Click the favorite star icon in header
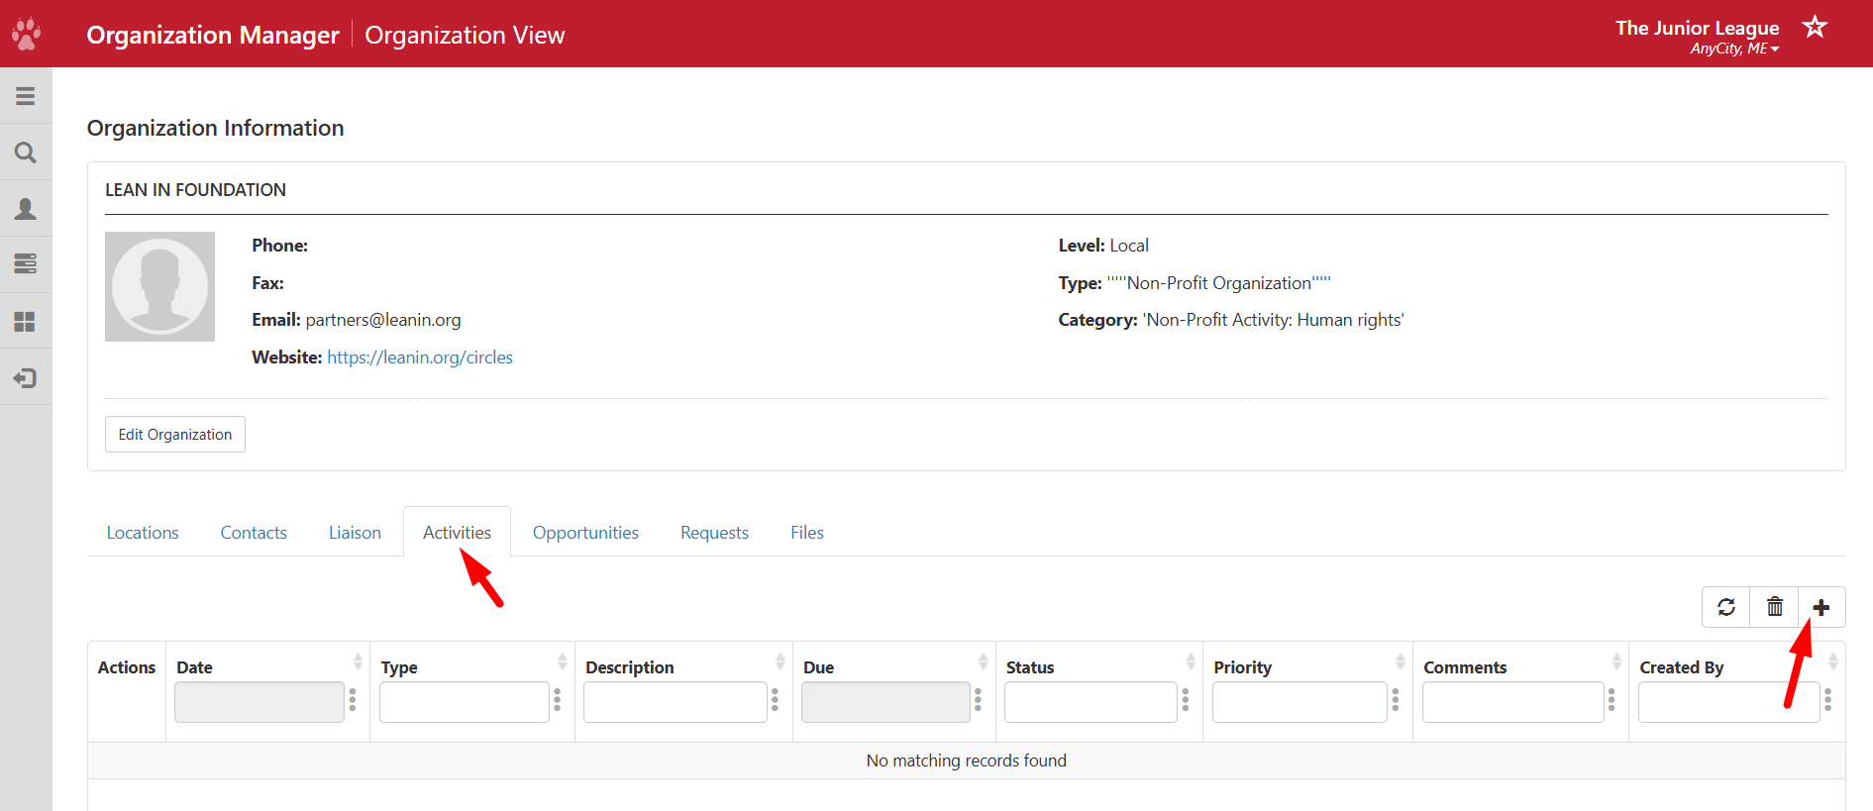Viewport: 1873px width, 811px height. (1815, 27)
